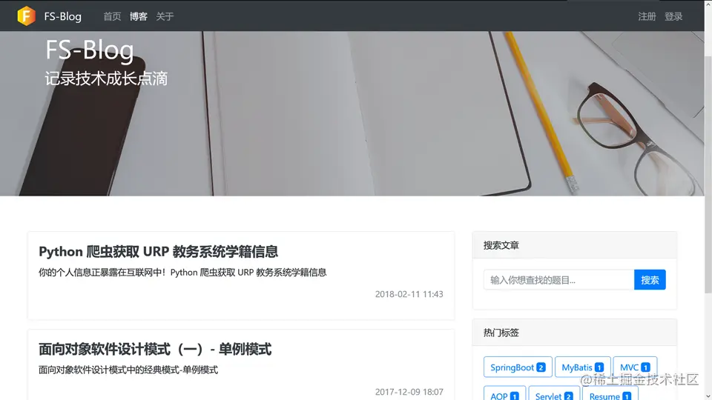Screen dimensions: 712x400
Task: Click the 记录技术成长点滴 banner subtitle
Action: (106, 79)
